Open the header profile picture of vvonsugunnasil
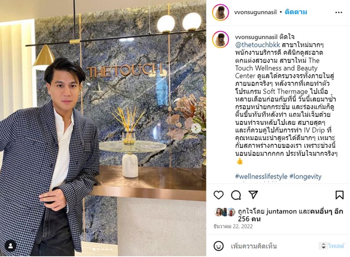The image size is (350, 257). (221, 12)
